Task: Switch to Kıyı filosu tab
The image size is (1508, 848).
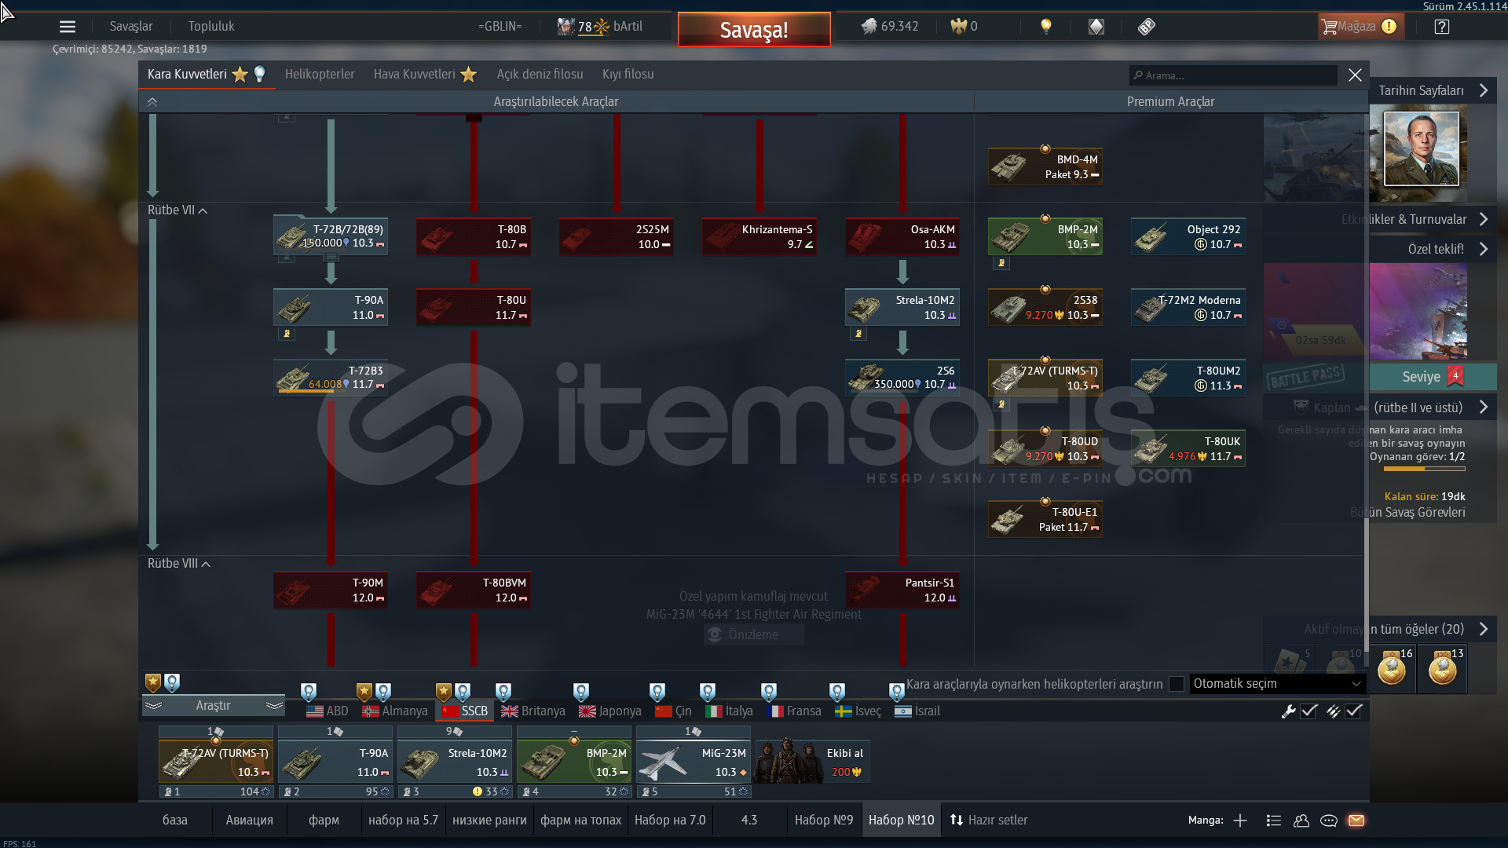Action: pyautogui.click(x=628, y=75)
